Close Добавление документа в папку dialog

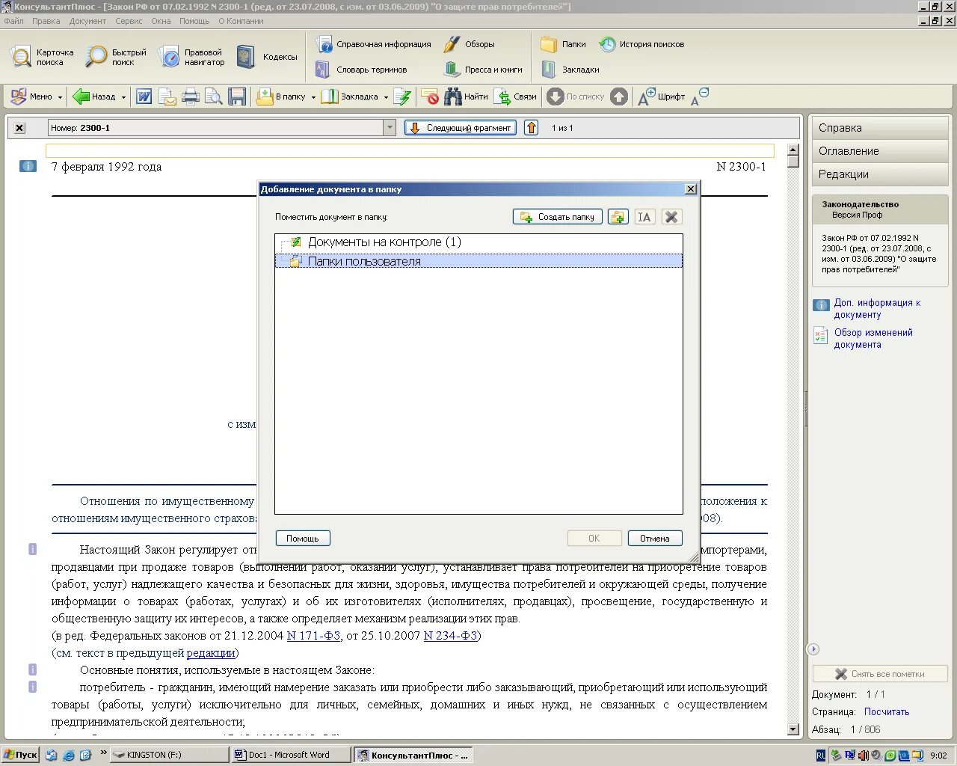[x=691, y=189]
